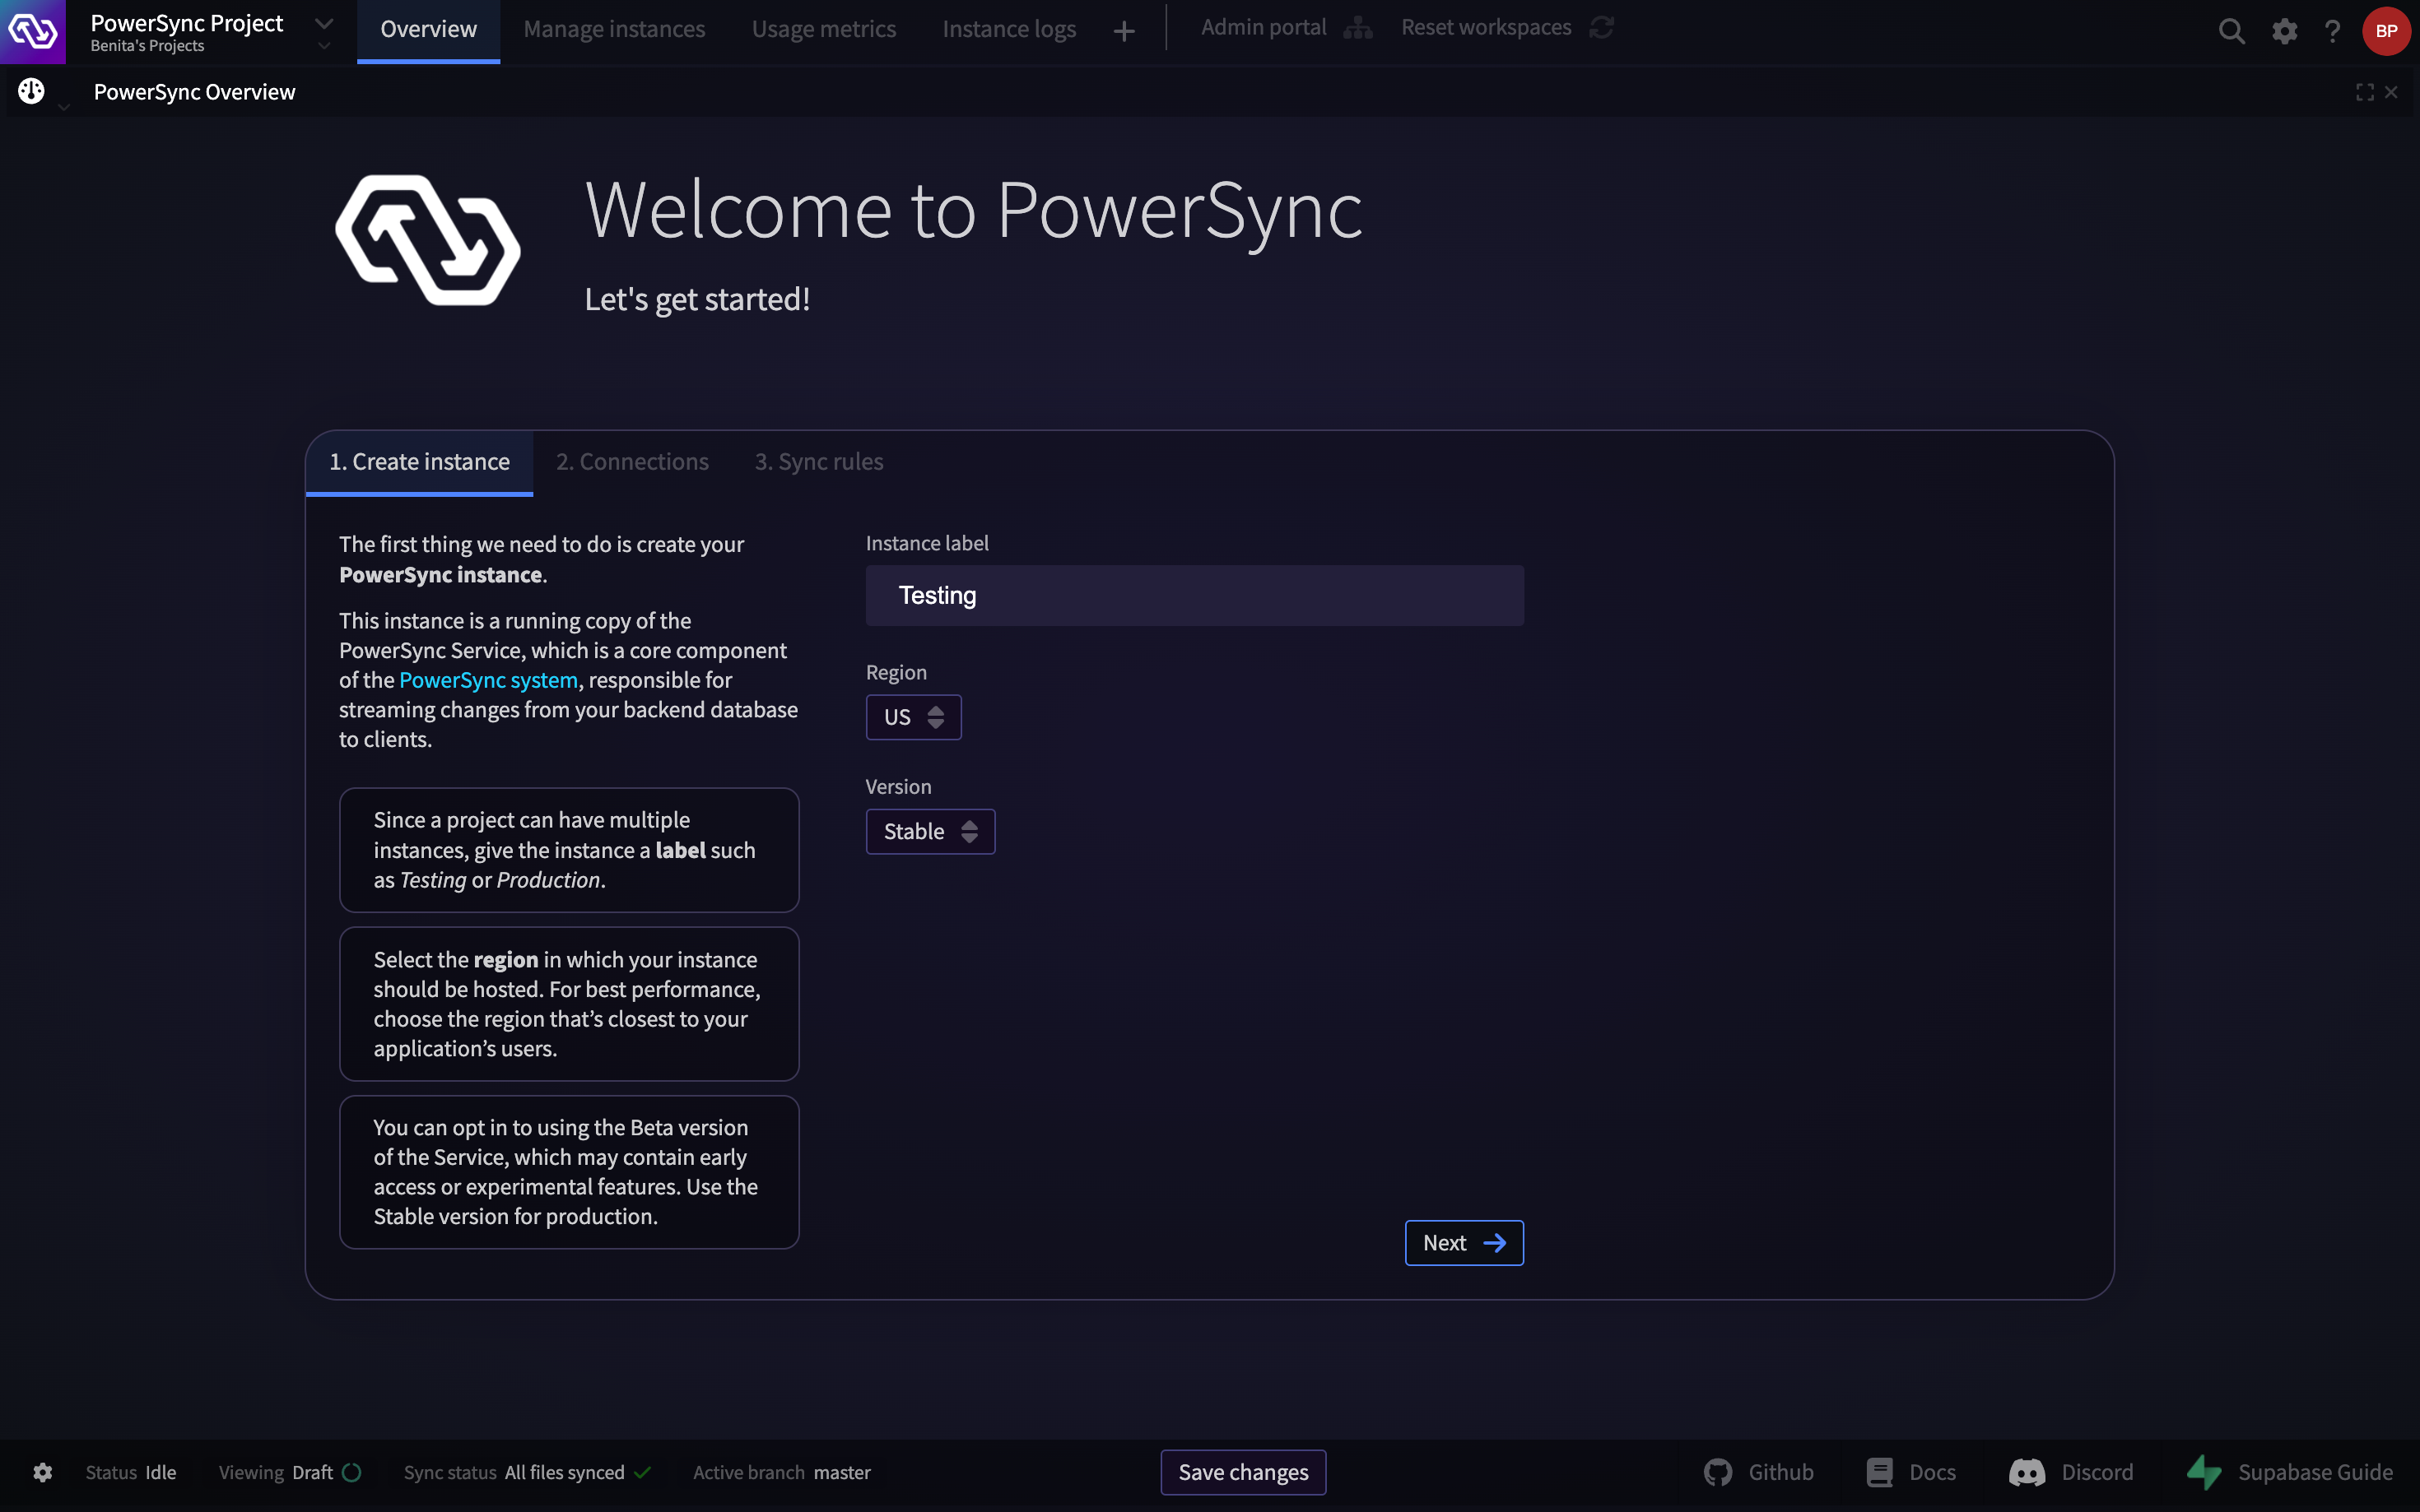This screenshot has height=1512, width=2420.
Task: Expand the PowerSync Project dropdown chevron
Action: pyautogui.click(x=323, y=24)
